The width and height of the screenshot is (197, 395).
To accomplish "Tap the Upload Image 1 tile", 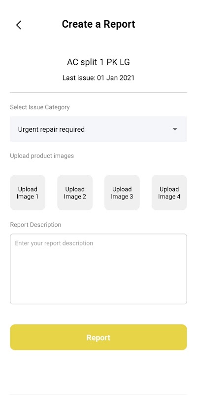I will [x=28, y=193].
